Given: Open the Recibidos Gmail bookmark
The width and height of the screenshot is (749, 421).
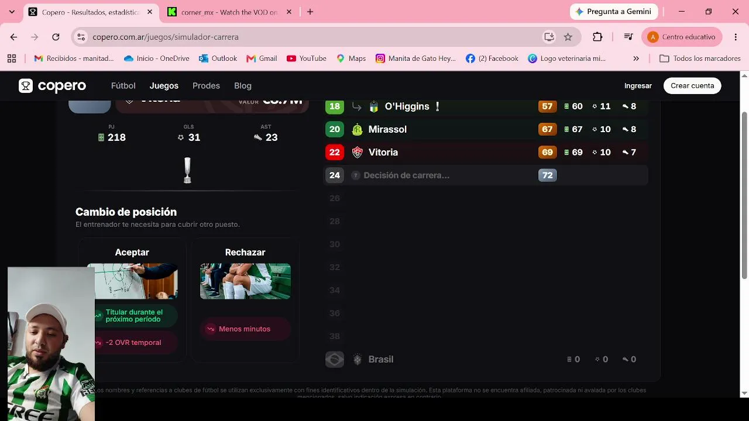Looking at the screenshot, I should coord(74,58).
